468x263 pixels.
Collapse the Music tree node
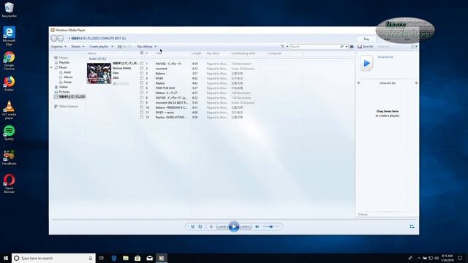(x=51, y=68)
